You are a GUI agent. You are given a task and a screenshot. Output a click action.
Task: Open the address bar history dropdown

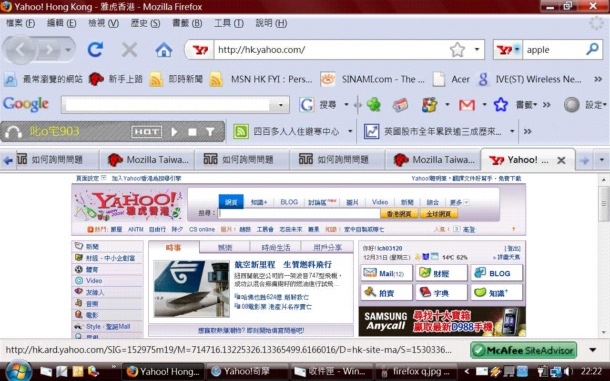(x=477, y=50)
